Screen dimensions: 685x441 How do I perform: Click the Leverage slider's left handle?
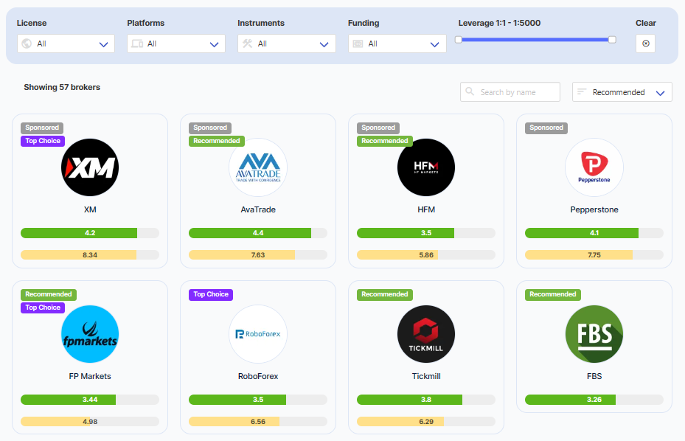point(459,40)
